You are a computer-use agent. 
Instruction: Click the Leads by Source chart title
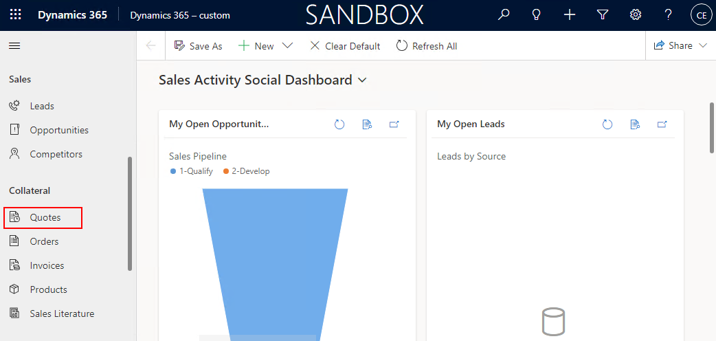[471, 156]
